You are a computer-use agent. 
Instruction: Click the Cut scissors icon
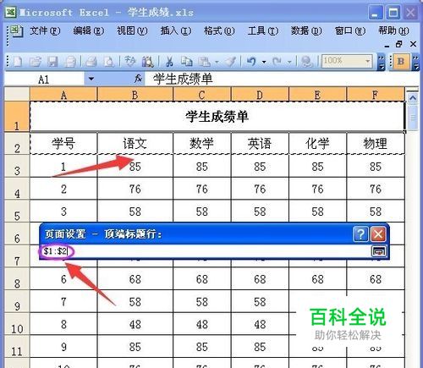pos(169,62)
